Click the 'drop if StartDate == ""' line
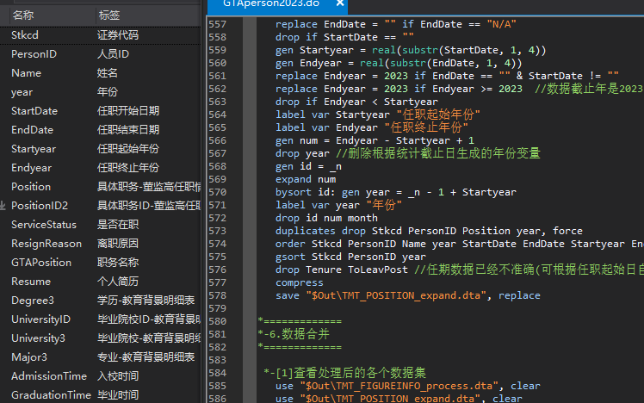The image size is (644, 403). 344,37
